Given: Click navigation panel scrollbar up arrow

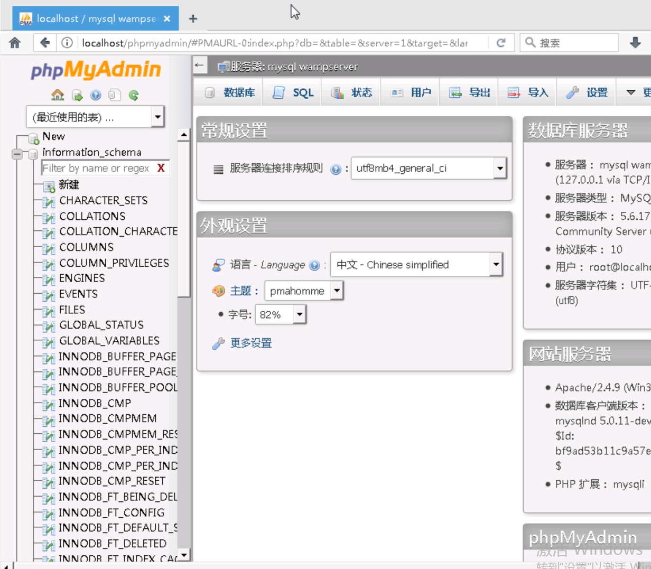Looking at the screenshot, I should pos(183,135).
